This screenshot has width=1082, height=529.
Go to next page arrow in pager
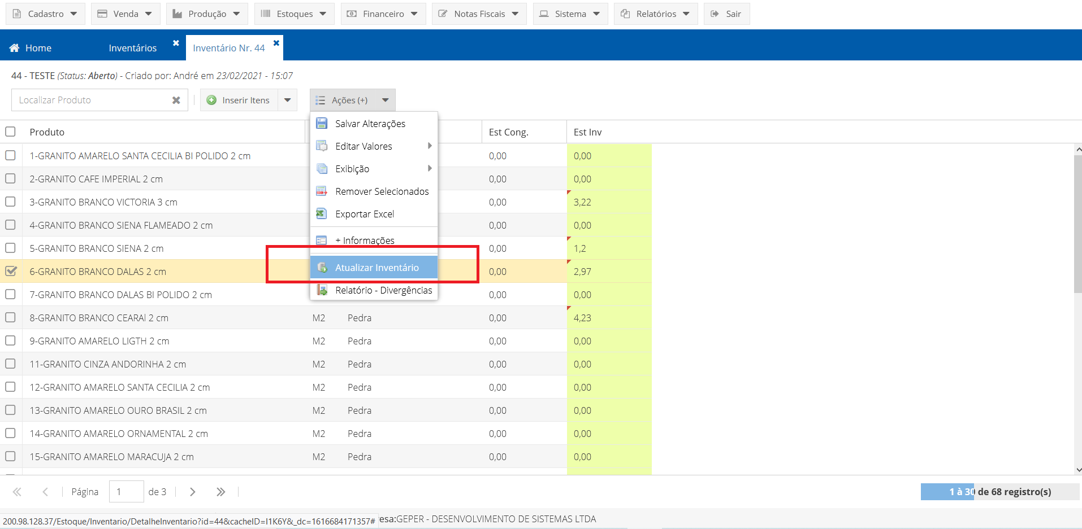pos(193,492)
